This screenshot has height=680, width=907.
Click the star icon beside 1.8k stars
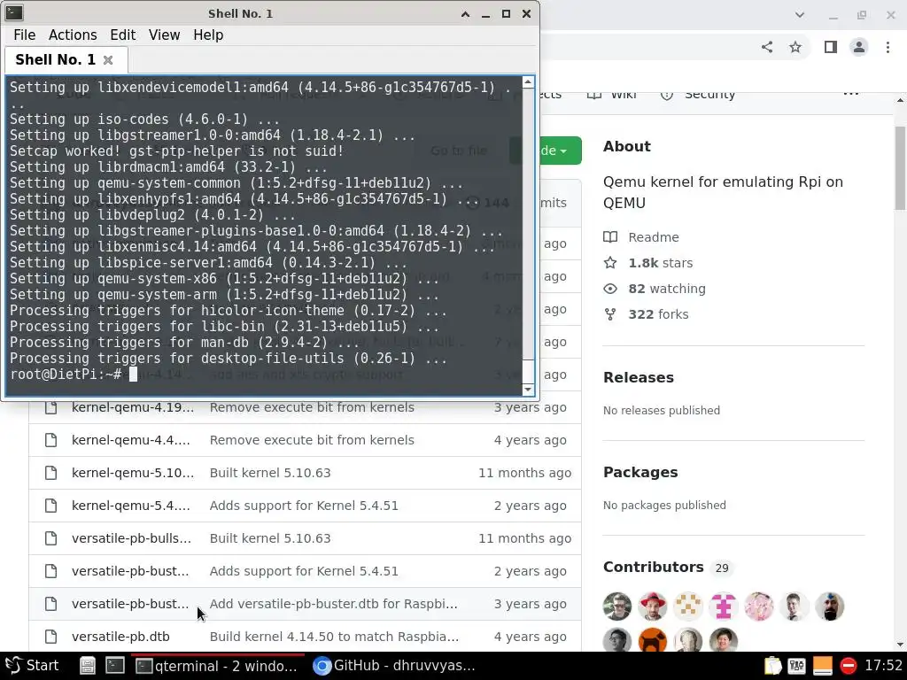point(610,263)
